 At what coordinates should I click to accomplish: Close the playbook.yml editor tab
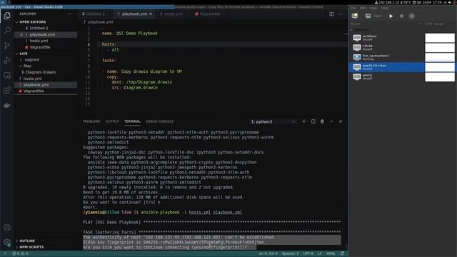pyautogui.click(x=151, y=14)
